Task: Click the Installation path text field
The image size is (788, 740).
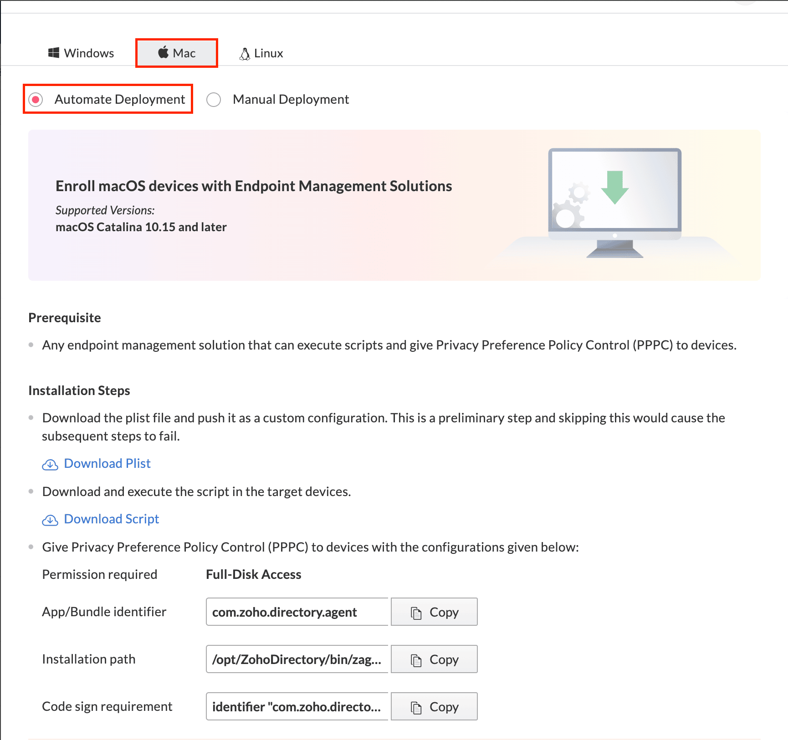Action: [297, 659]
